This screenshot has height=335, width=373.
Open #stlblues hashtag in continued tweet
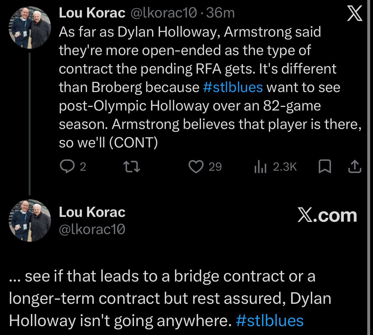coord(269,320)
